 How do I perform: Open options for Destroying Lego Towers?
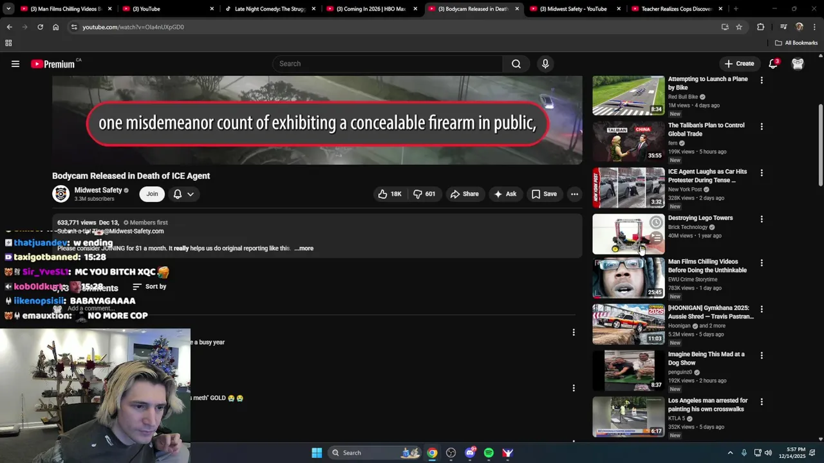click(762, 219)
